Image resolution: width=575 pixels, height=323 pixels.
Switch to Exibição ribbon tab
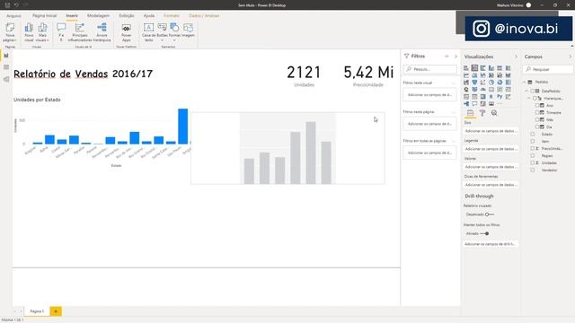[127, 16]
